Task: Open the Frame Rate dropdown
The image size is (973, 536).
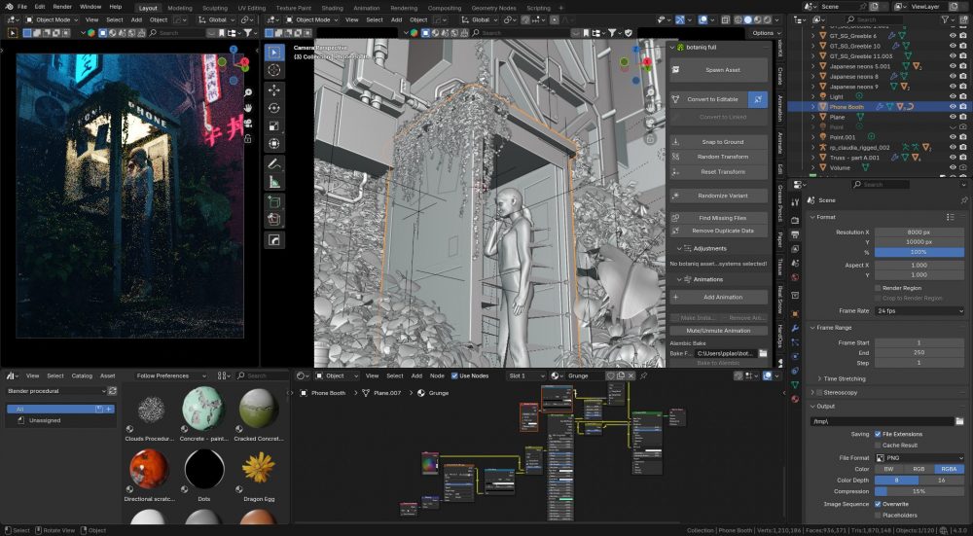Action: pyautogui.click(x=919, y=310)
